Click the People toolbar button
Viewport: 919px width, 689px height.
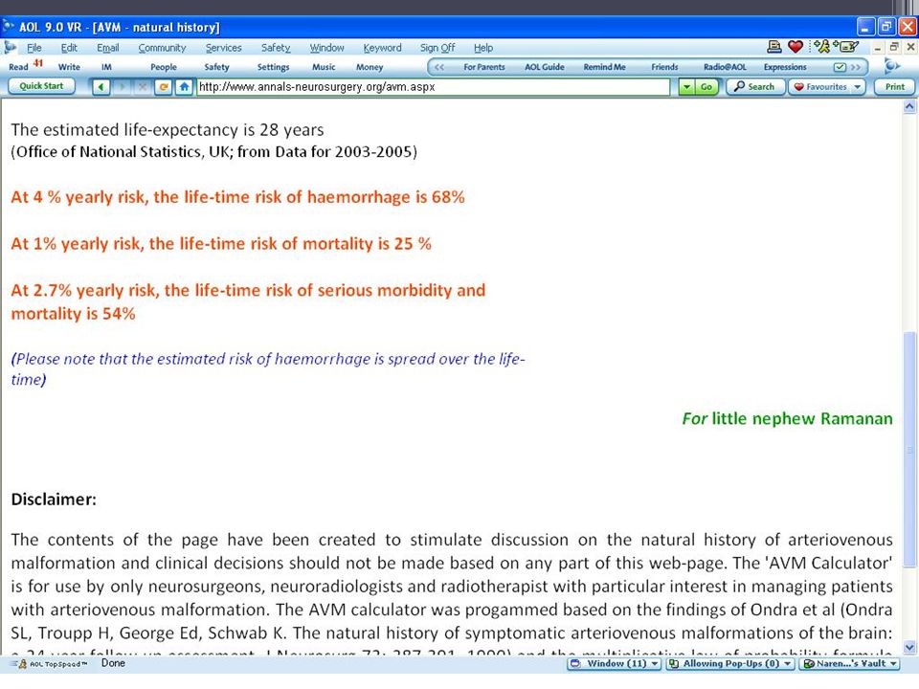[164, 67]
